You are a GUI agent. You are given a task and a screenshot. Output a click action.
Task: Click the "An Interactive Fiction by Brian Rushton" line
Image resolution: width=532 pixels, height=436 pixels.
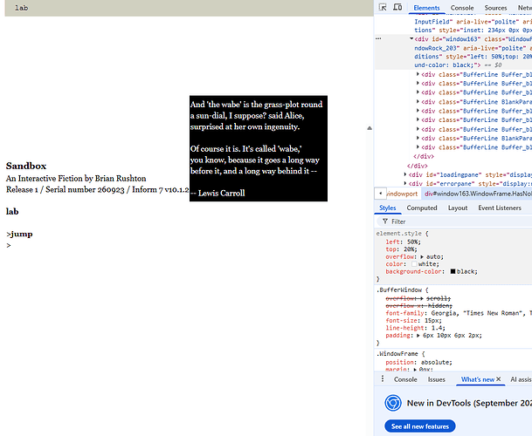[76, 179]
